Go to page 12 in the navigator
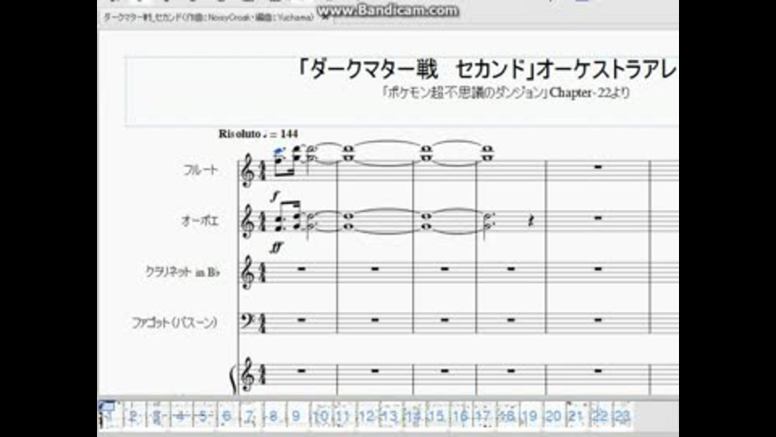Viewport: 776px width, 437px height. point(367,415)
